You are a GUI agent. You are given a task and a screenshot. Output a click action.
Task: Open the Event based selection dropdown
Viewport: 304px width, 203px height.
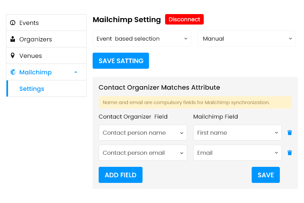[142, 39]
